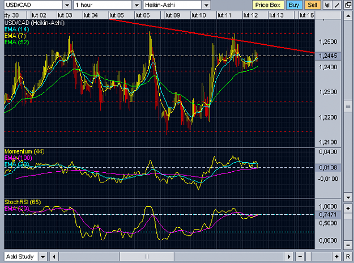Click the Heikin-Ashi style field
Screen dimensions: 354x263
tap(172, 5)
